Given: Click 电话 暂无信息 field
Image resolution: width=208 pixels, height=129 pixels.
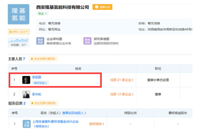Looking at the screenshot, I should pyautogui.click(x=50, y=23).
